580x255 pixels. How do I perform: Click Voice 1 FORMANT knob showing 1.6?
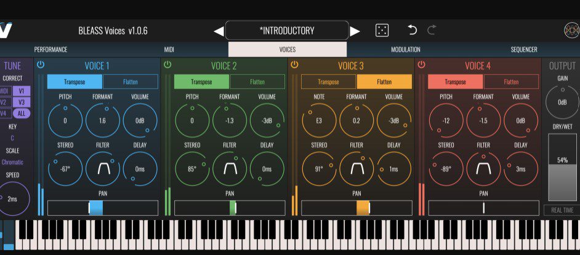[103, 120]
